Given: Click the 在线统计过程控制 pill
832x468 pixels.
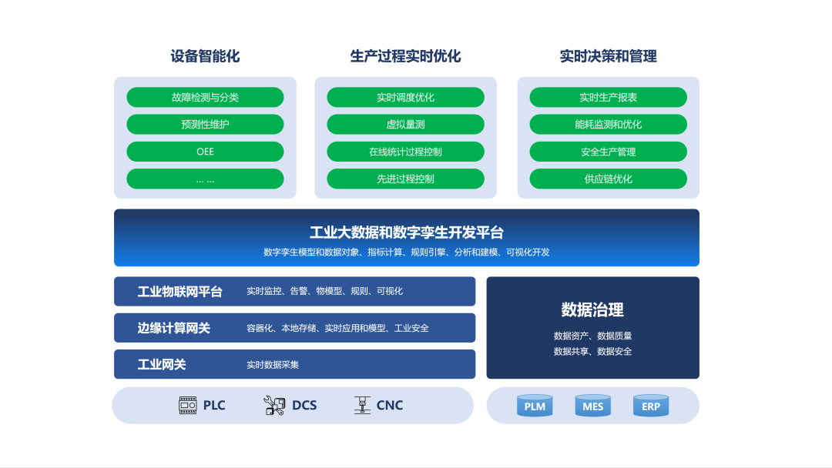Looking at the screenshot, I should (405, 152).
